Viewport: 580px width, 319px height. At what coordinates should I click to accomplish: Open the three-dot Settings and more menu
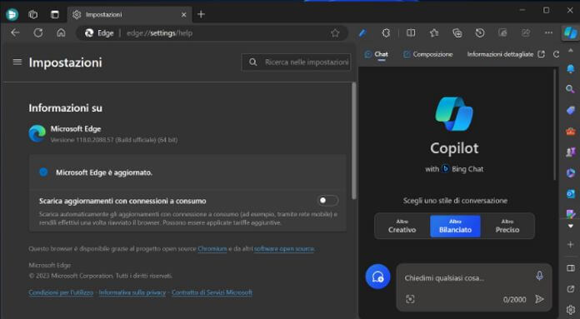[548, 33]
